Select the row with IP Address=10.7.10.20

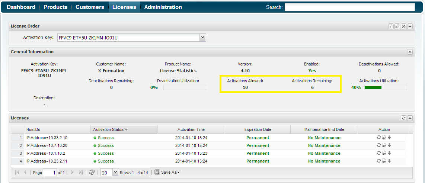(208, 145)
